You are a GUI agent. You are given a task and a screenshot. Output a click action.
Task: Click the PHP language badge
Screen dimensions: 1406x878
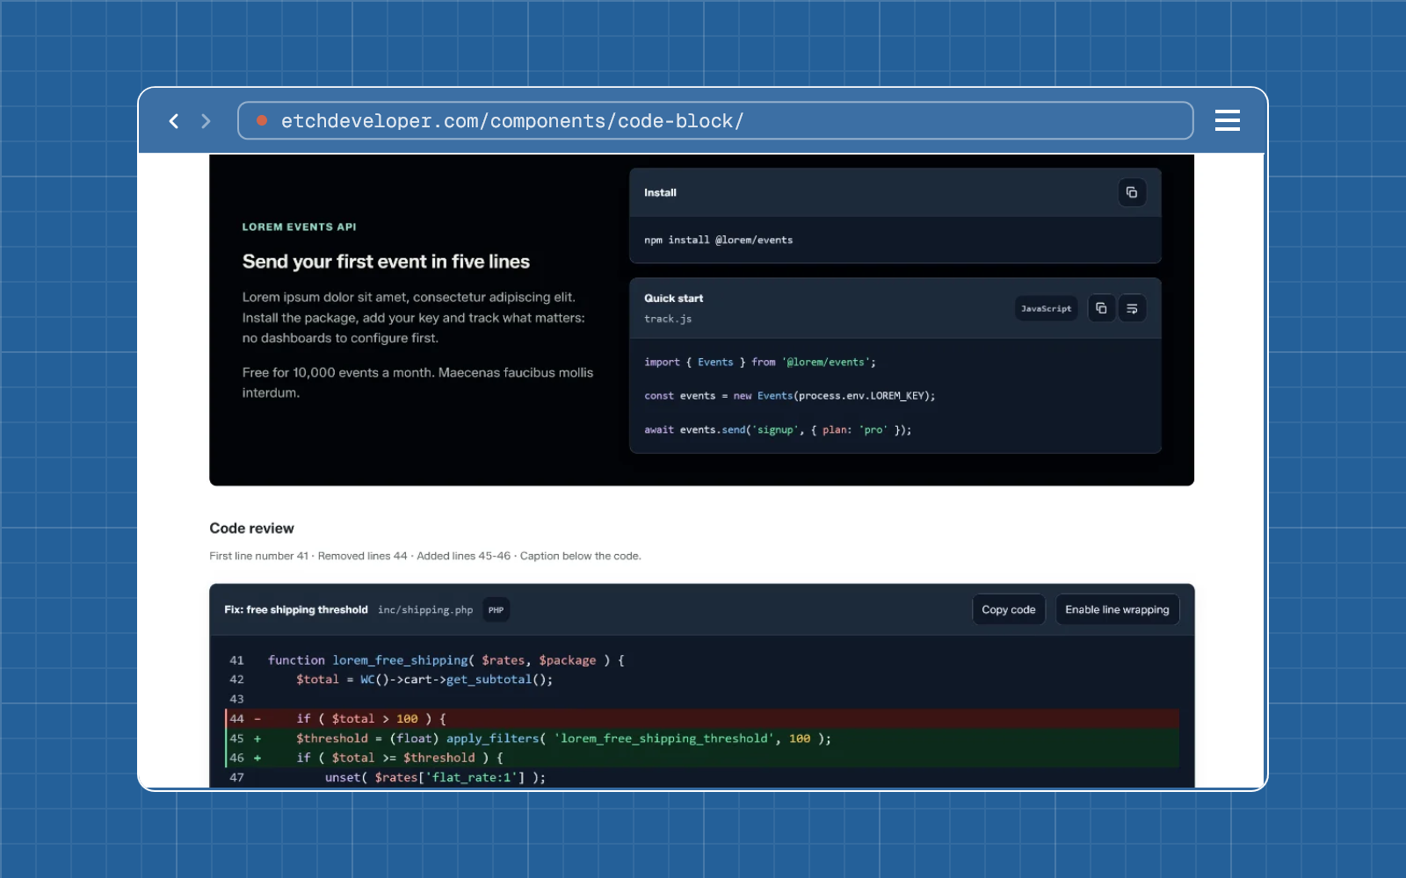(x=496, y=610)
